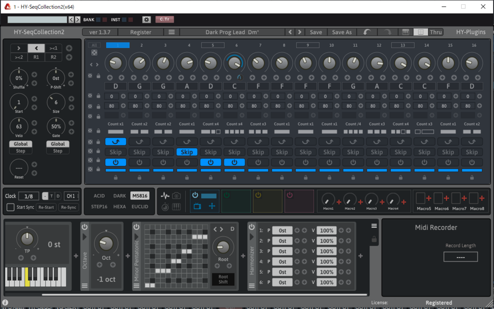Expand the Minor Pentatonic module arrow
494x309 pixels.
tap(136, 237)
